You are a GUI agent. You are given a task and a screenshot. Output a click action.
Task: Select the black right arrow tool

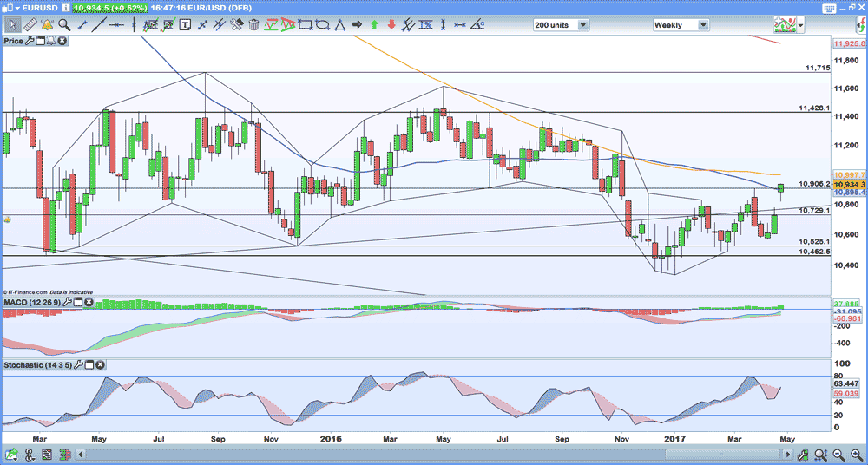pyautogui.click(x=358, y=24)
